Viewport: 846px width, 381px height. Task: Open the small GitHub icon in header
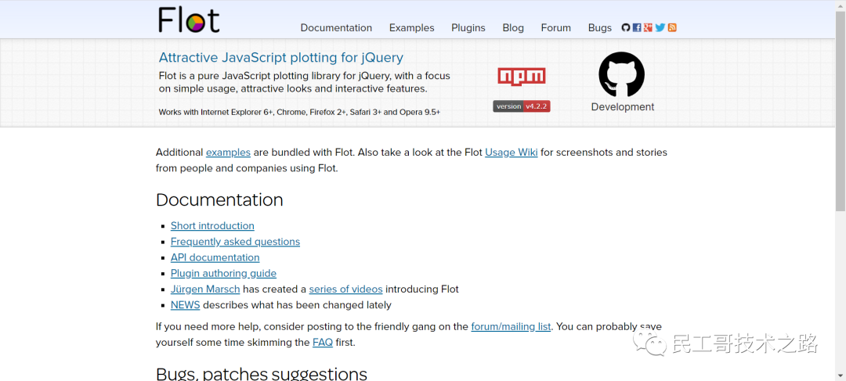click(626, 27)
